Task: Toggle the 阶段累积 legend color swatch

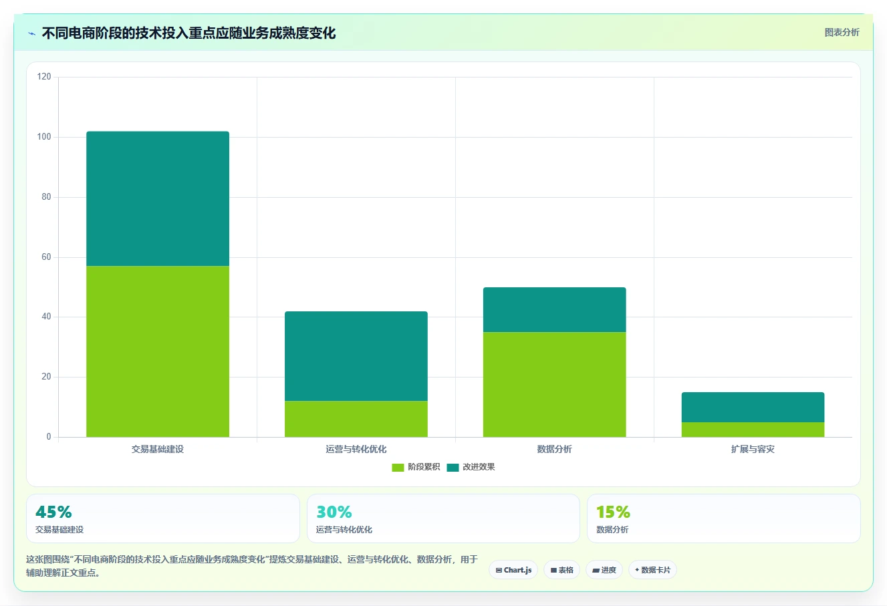Action: pos(398,467)
